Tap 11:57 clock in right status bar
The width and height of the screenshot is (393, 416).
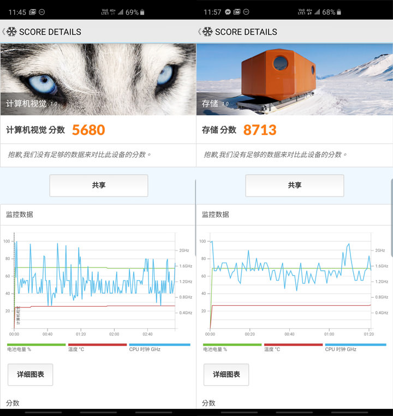[x=212, y=13]
